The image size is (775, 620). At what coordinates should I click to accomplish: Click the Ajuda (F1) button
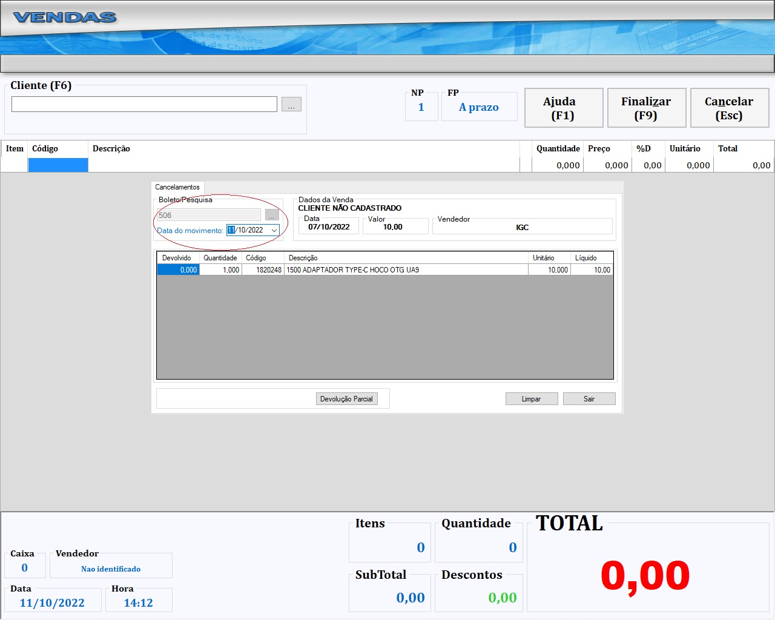coord(563,108)
